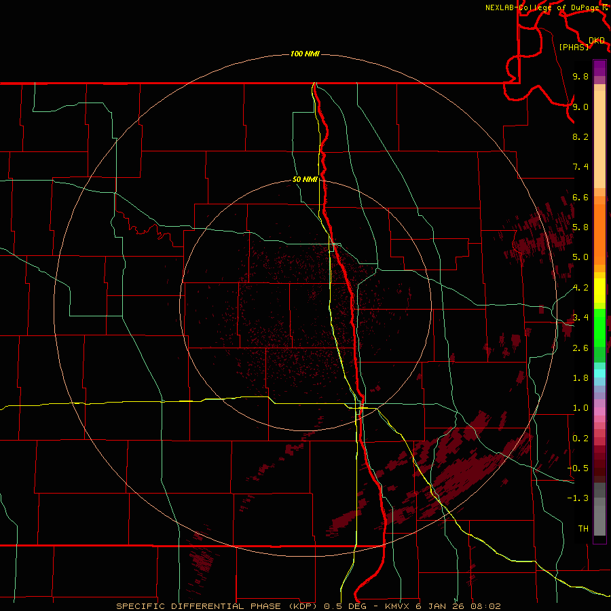611x611 pixels.
Task: Select the 7.4 scale label
Action: pyautogui.click(x=580, y=167)
